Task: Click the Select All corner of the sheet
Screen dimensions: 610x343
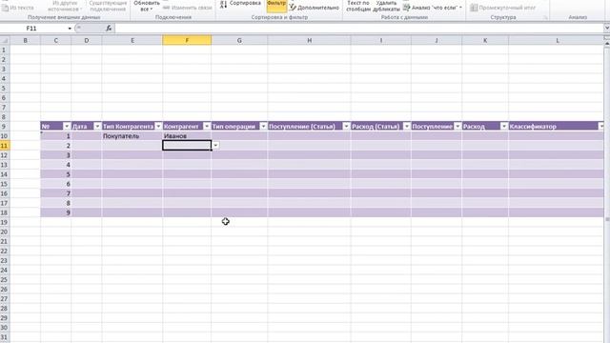Action: coord(5,40)
